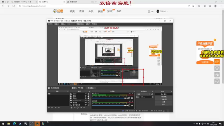
Task: Open the Edge tab actions menu
Action: 3,2
